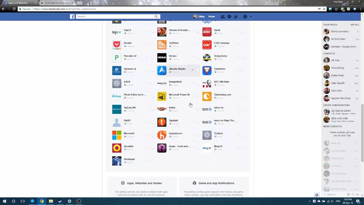Click See All under Your Pages
The height and width of the screenshot is (205, 364).
pos(355,25)
